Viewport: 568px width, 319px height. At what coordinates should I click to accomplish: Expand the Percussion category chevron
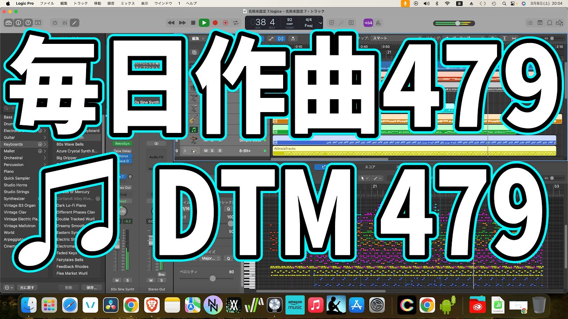click(x=45, y=165)
